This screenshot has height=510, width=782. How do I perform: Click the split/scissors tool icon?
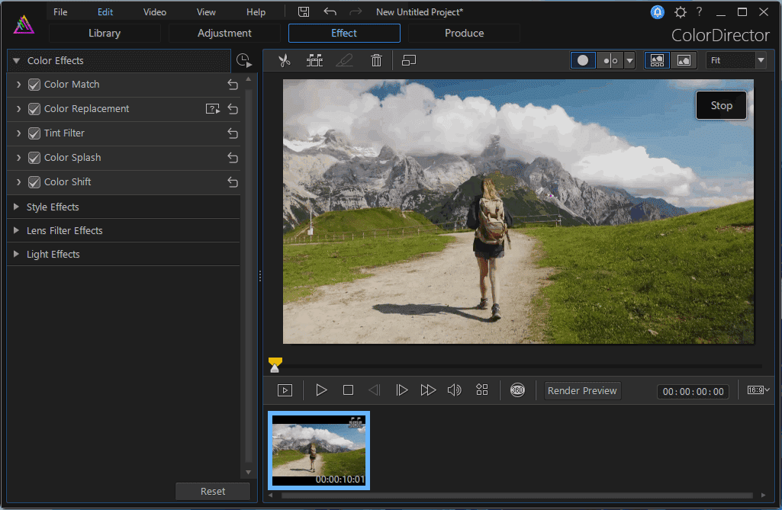(285, 61)
